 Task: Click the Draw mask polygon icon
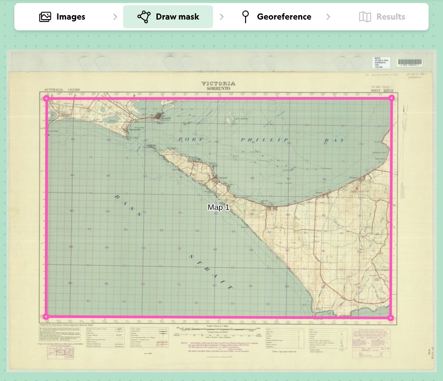click(x=143, y=17)
